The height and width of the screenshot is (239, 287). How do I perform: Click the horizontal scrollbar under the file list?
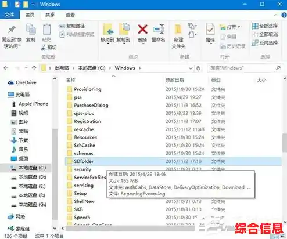[x=131, y=228]
